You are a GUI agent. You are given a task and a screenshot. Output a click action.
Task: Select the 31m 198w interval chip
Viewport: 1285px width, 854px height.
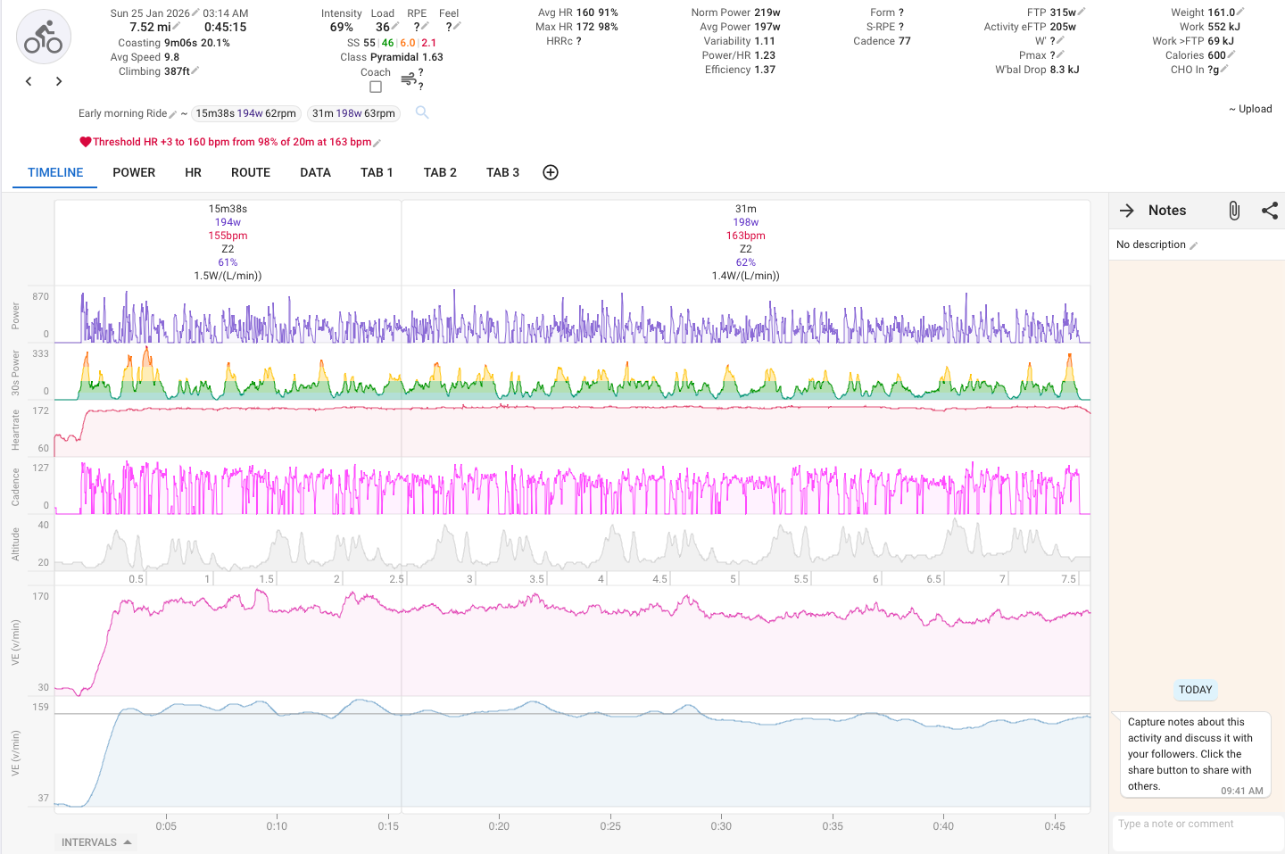coord(353,113)
